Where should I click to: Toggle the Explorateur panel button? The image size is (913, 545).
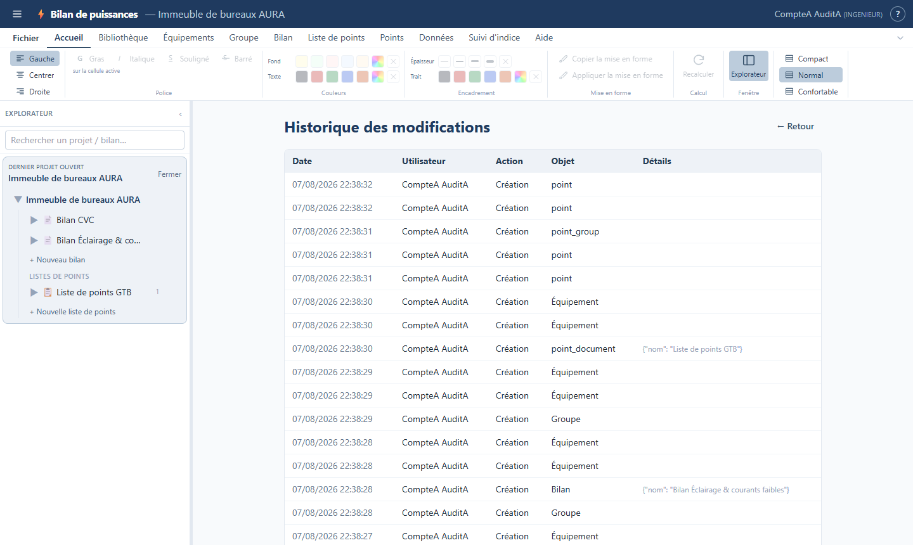click(x=749, y=66)
